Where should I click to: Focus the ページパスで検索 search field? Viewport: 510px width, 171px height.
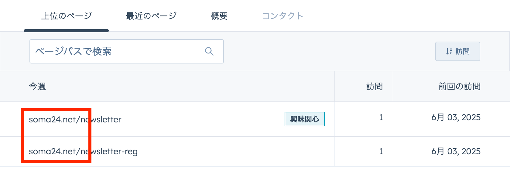[x=127, y=51]
